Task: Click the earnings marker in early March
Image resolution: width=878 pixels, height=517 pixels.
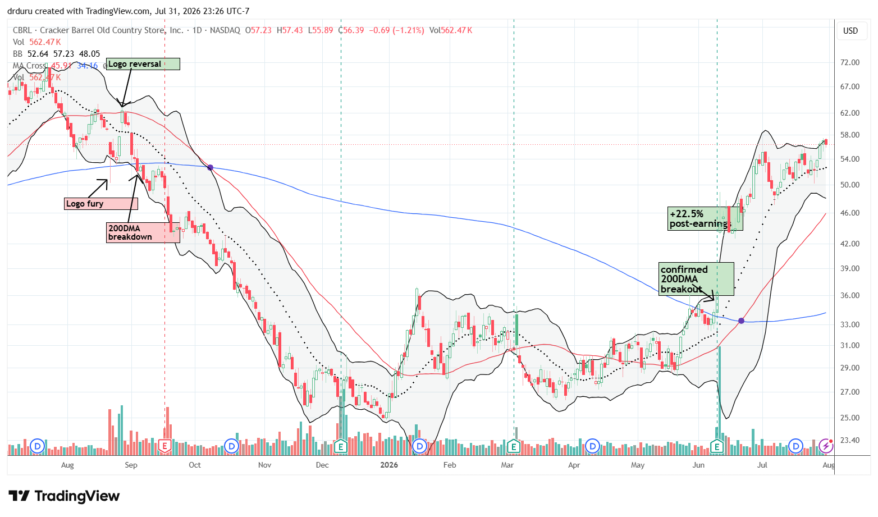Action: [x=514, y=446]
